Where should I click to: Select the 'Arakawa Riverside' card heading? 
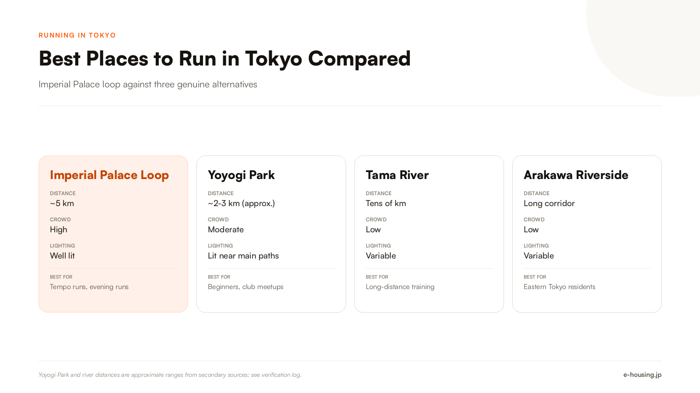click(x=576, y=175)
